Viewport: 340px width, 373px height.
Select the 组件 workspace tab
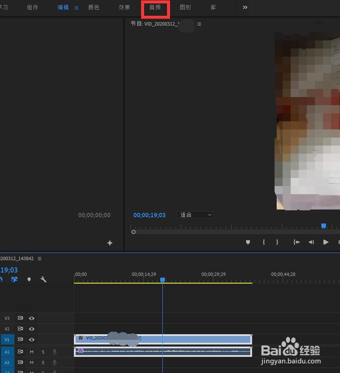point(33,7)
